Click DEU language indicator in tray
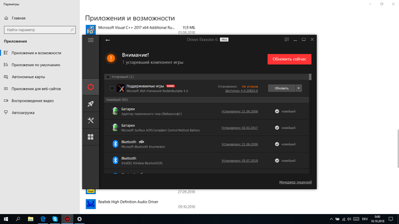 point(365,219)
